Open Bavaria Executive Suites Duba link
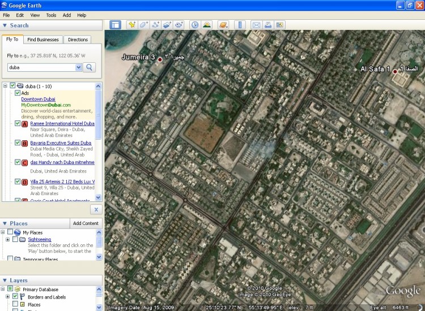 click(x=61, y=143)
